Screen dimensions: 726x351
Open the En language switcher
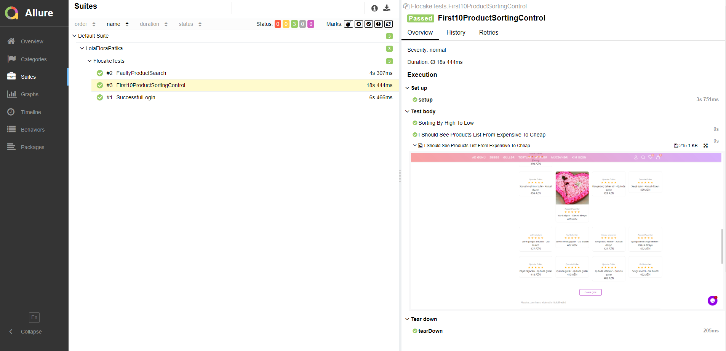click(x=34, y=317)
